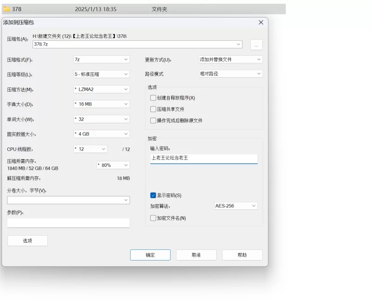Open the 80% memory usage dropdown
This screenshot has height=301, width=372.
pos(113,165)
